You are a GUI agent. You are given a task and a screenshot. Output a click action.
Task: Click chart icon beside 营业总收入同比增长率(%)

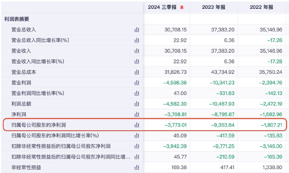[x=136, y=40]
